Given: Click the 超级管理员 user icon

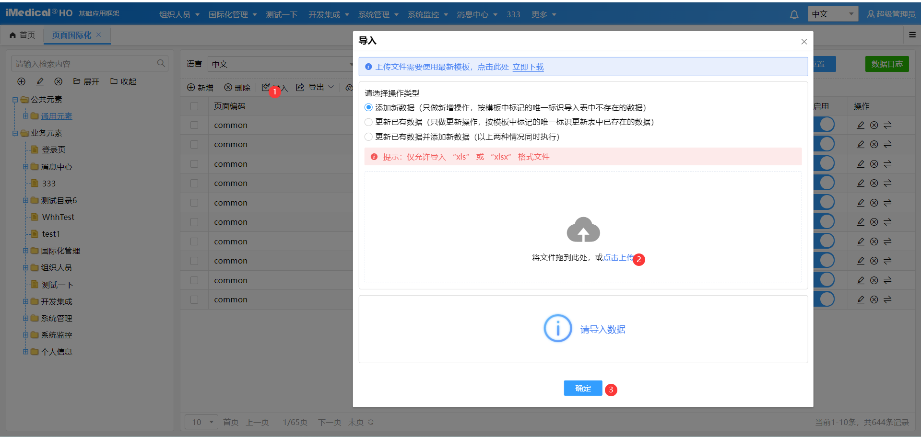Looking at the screenshot, I should click(871, 14).
